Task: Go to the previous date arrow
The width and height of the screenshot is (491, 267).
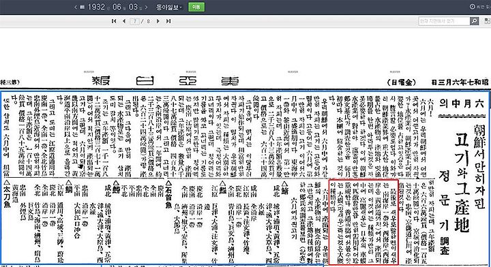Action: point(76,7)
